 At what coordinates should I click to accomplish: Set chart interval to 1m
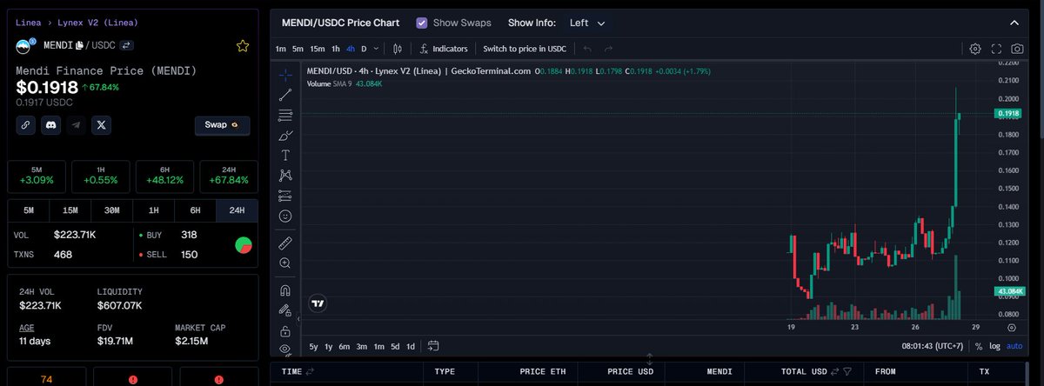281,49
